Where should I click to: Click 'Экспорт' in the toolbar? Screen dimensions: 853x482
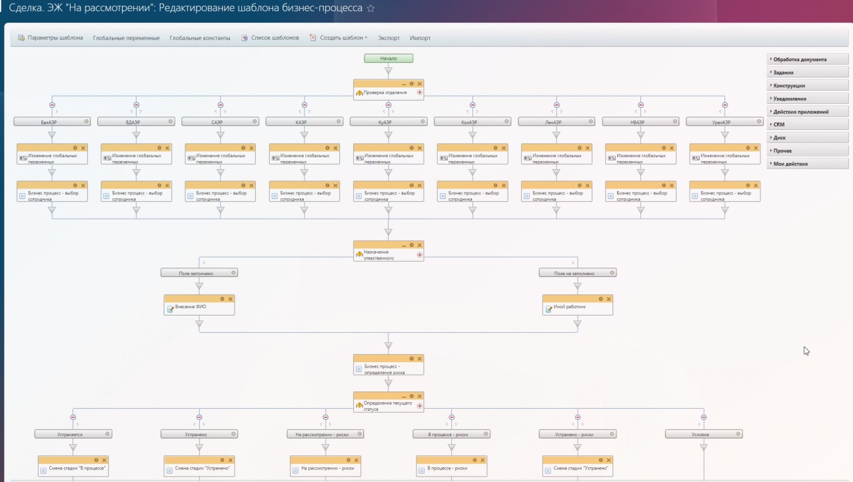pos(389,38)
